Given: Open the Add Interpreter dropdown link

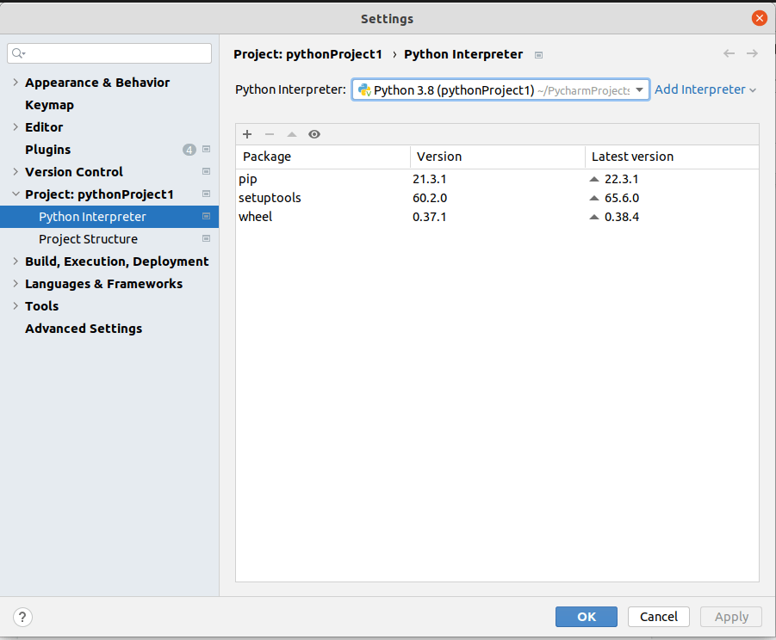Looking at the screenshot, I should 705,89.
